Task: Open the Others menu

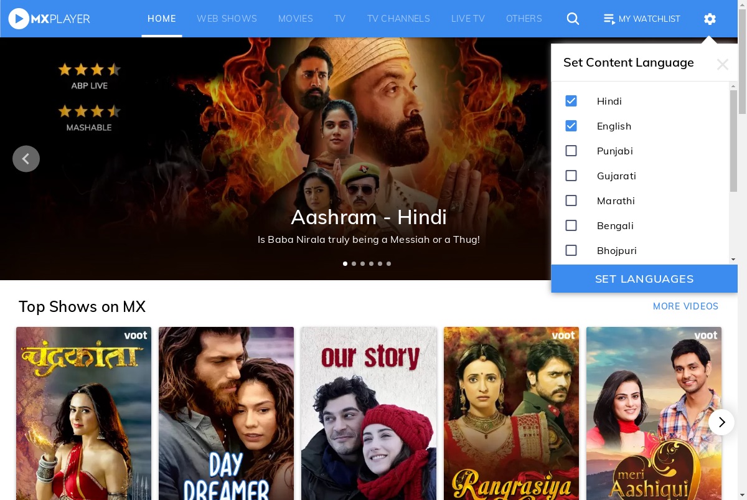Action: (x=524, y=19)
